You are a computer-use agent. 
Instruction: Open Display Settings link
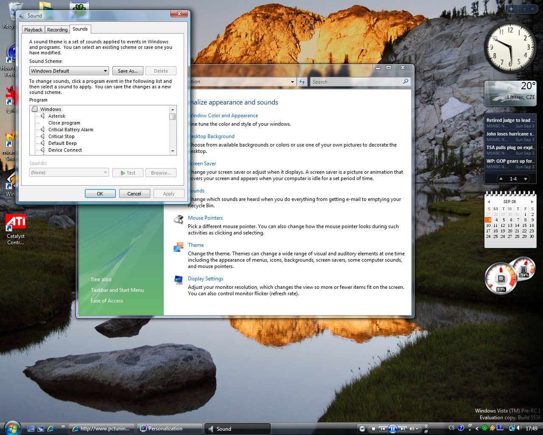(x=205, y=279)
